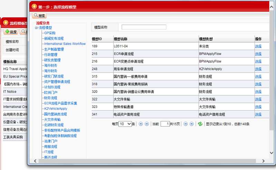The height and width of the screenshot is (170, 276).
Task: Click 选择 link for 国内营销-销售会议费用申请 row
Action: click(258, 92)
